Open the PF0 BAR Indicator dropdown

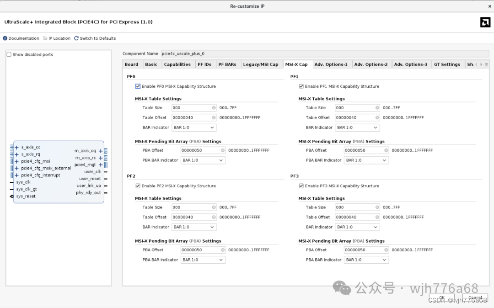[x=194, y=128]
